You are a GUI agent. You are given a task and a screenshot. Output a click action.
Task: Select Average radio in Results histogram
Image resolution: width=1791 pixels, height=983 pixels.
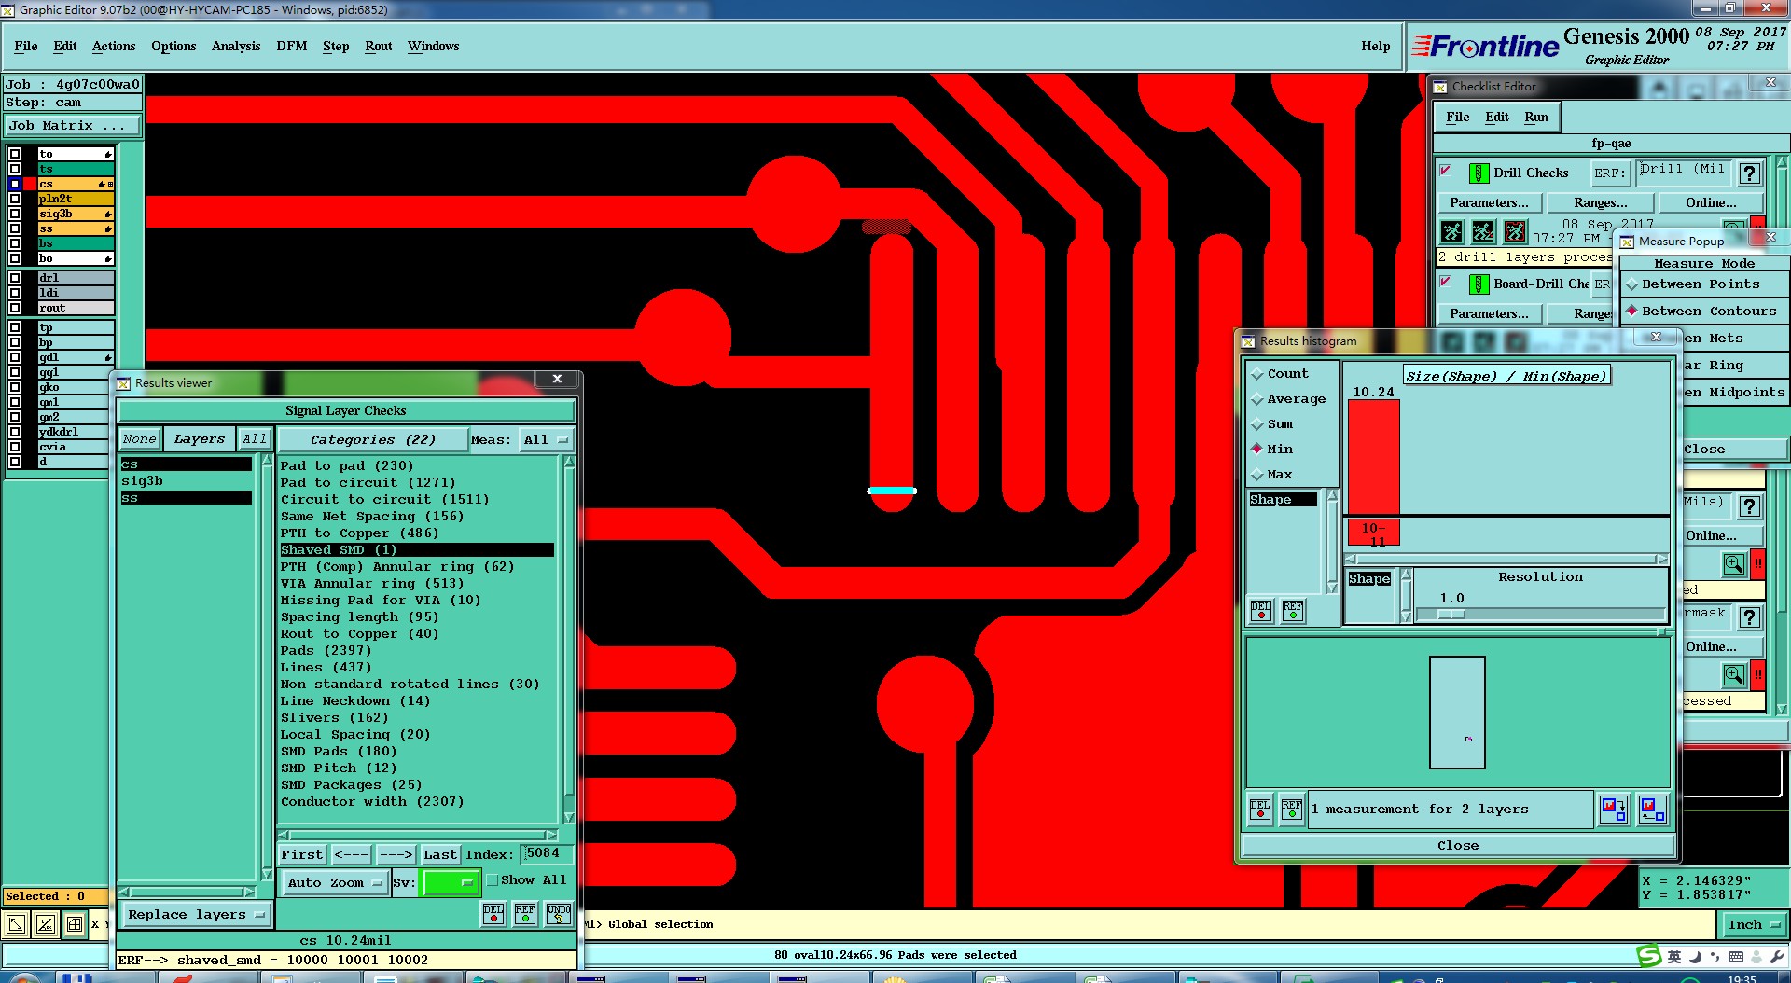1257,399
